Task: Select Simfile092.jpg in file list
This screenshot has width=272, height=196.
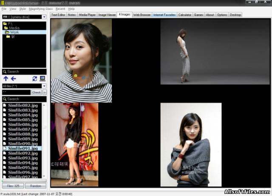Action: tap(23, 153)
